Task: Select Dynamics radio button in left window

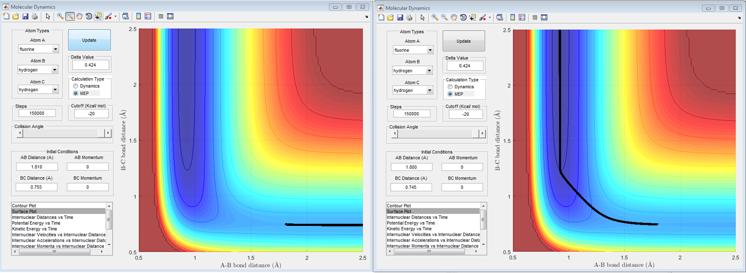Action: coord(76,86)
